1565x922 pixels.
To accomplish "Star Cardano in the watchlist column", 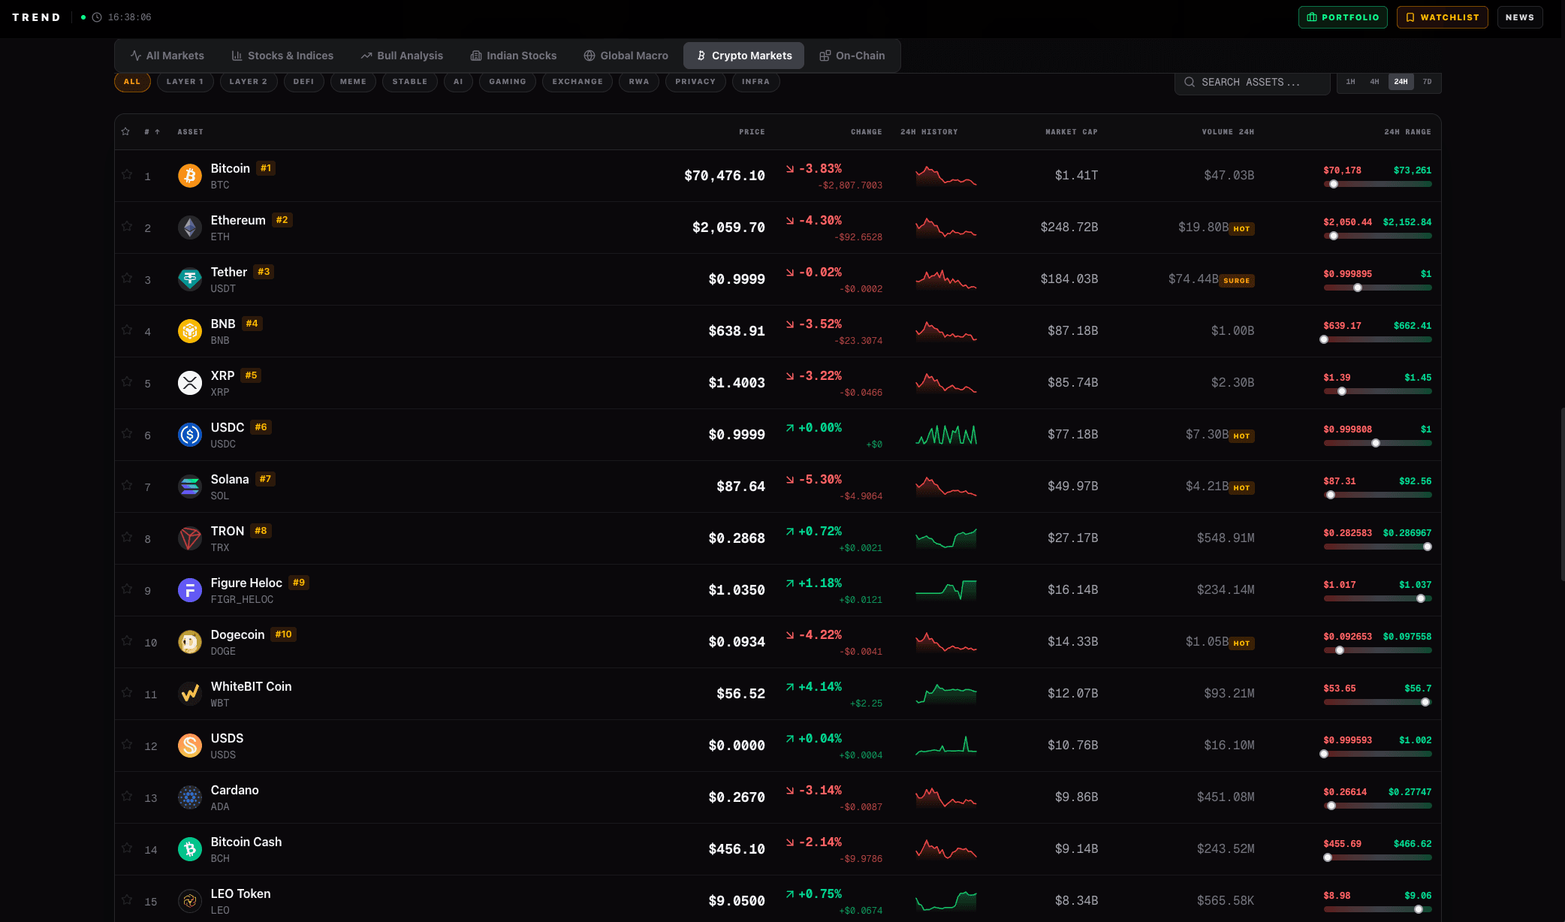I will [126, 797].
